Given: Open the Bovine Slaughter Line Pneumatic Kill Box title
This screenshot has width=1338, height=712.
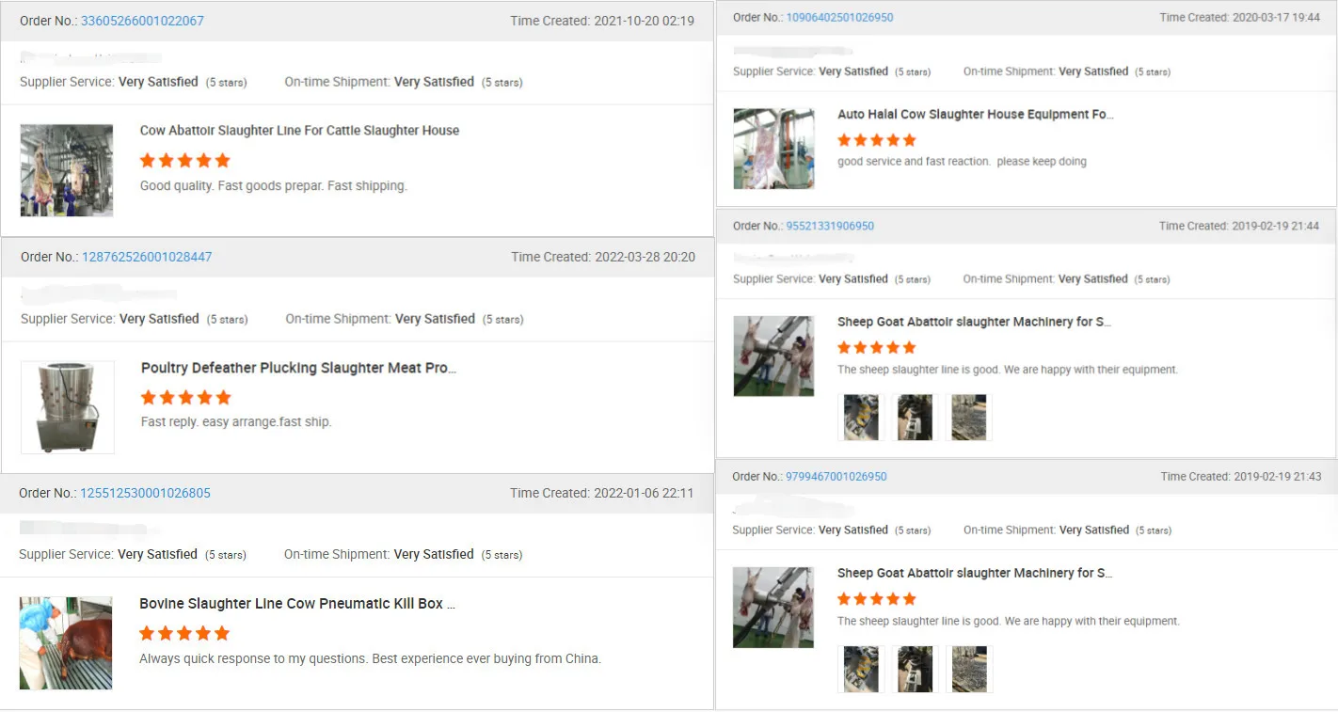Looking at the screenshot, I should tap(298, 603).
